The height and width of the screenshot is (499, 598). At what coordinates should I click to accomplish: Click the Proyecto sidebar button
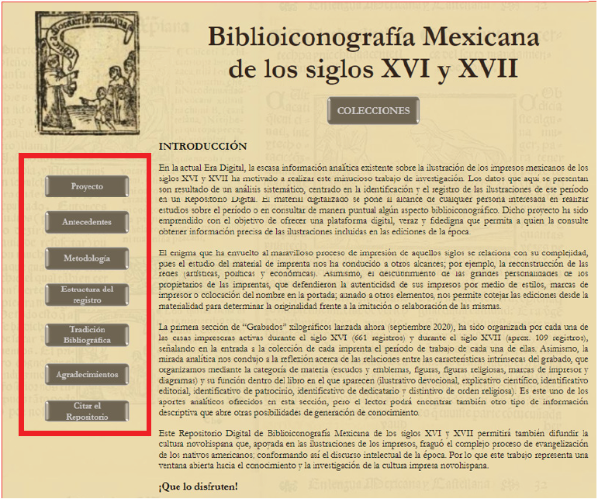click(86, 186)
